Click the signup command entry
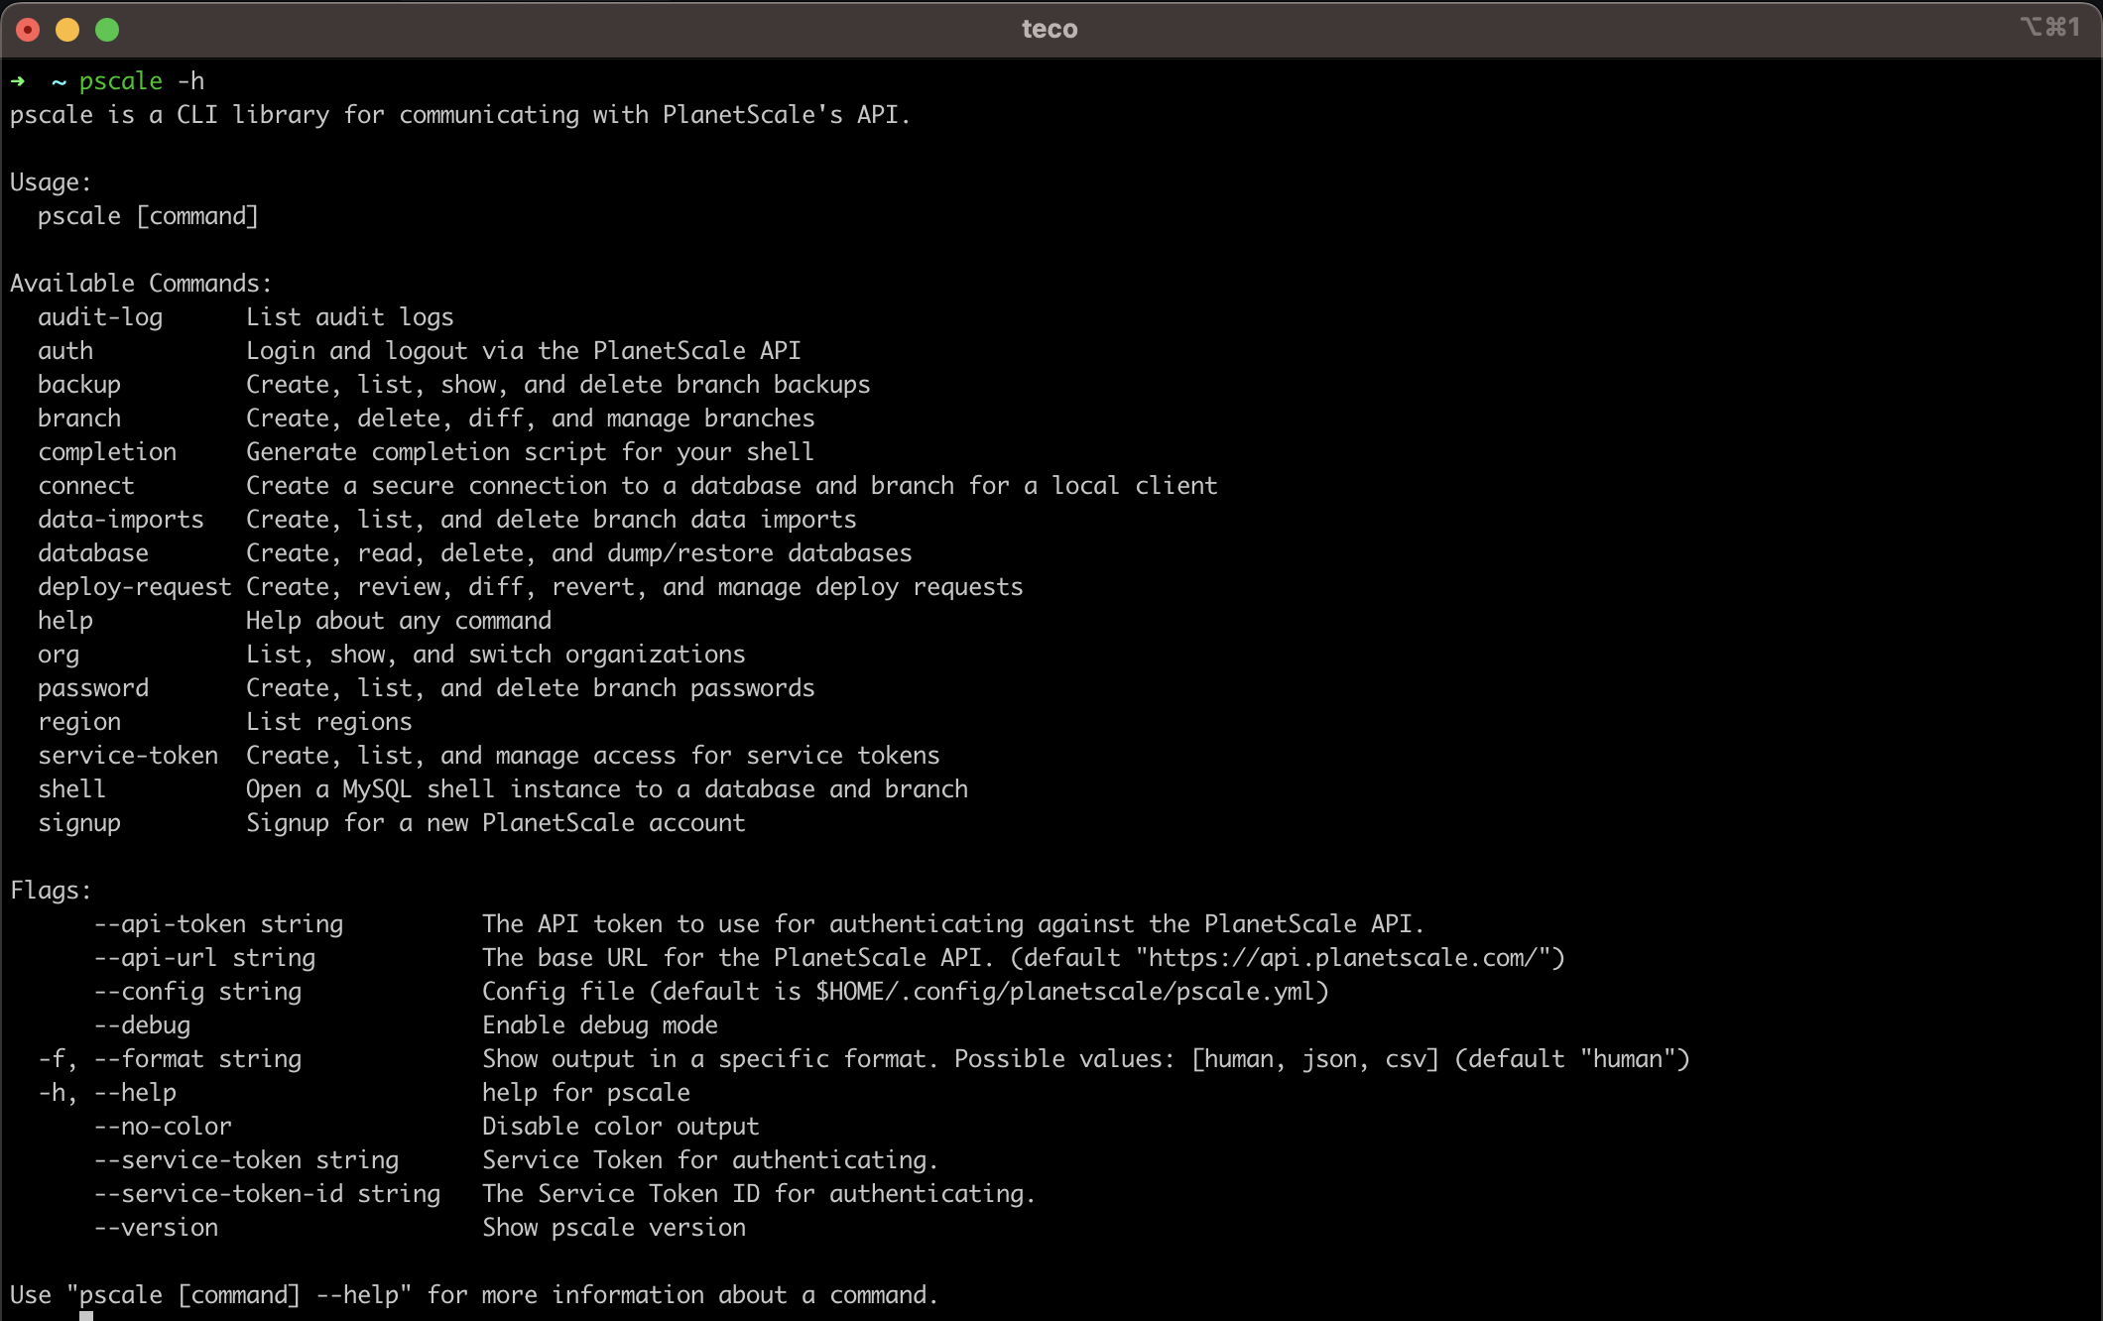Screen dimensions: 2103x1321 click(79, 822)
